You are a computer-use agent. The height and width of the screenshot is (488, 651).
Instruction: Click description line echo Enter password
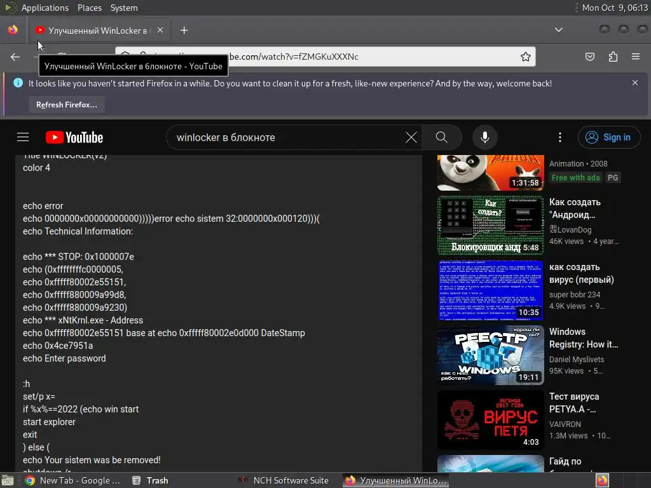click(64, 358)
